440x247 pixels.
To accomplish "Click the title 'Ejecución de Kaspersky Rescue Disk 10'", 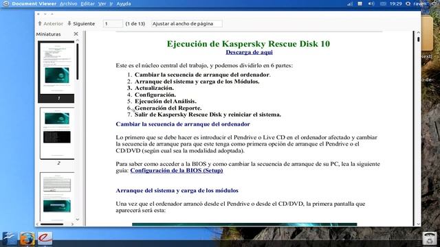I will pyautogui.click(x=248, y=44).
